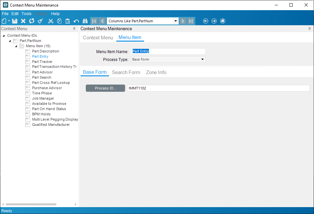The image size is (314, 214).
Task: Click the Process ID... button
Action: coord(105,88)
